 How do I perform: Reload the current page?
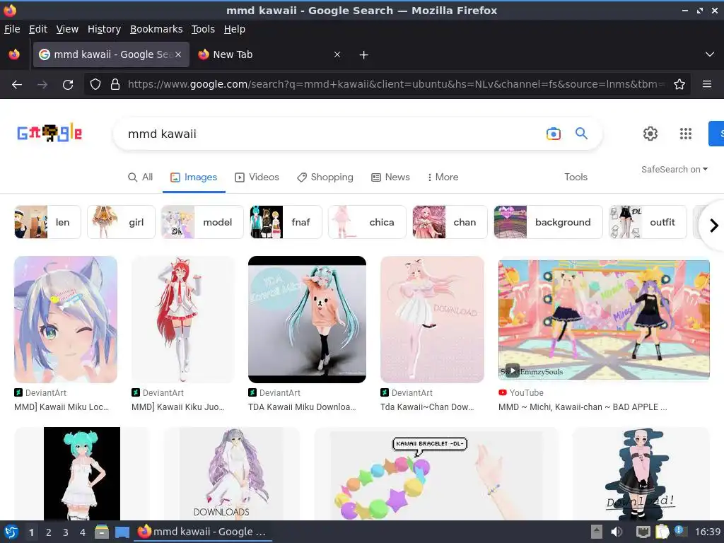pos(68,85)
